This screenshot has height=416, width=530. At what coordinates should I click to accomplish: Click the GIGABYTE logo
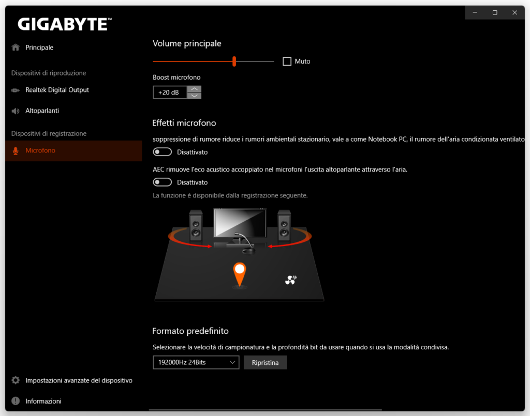[x=64, y=24]
